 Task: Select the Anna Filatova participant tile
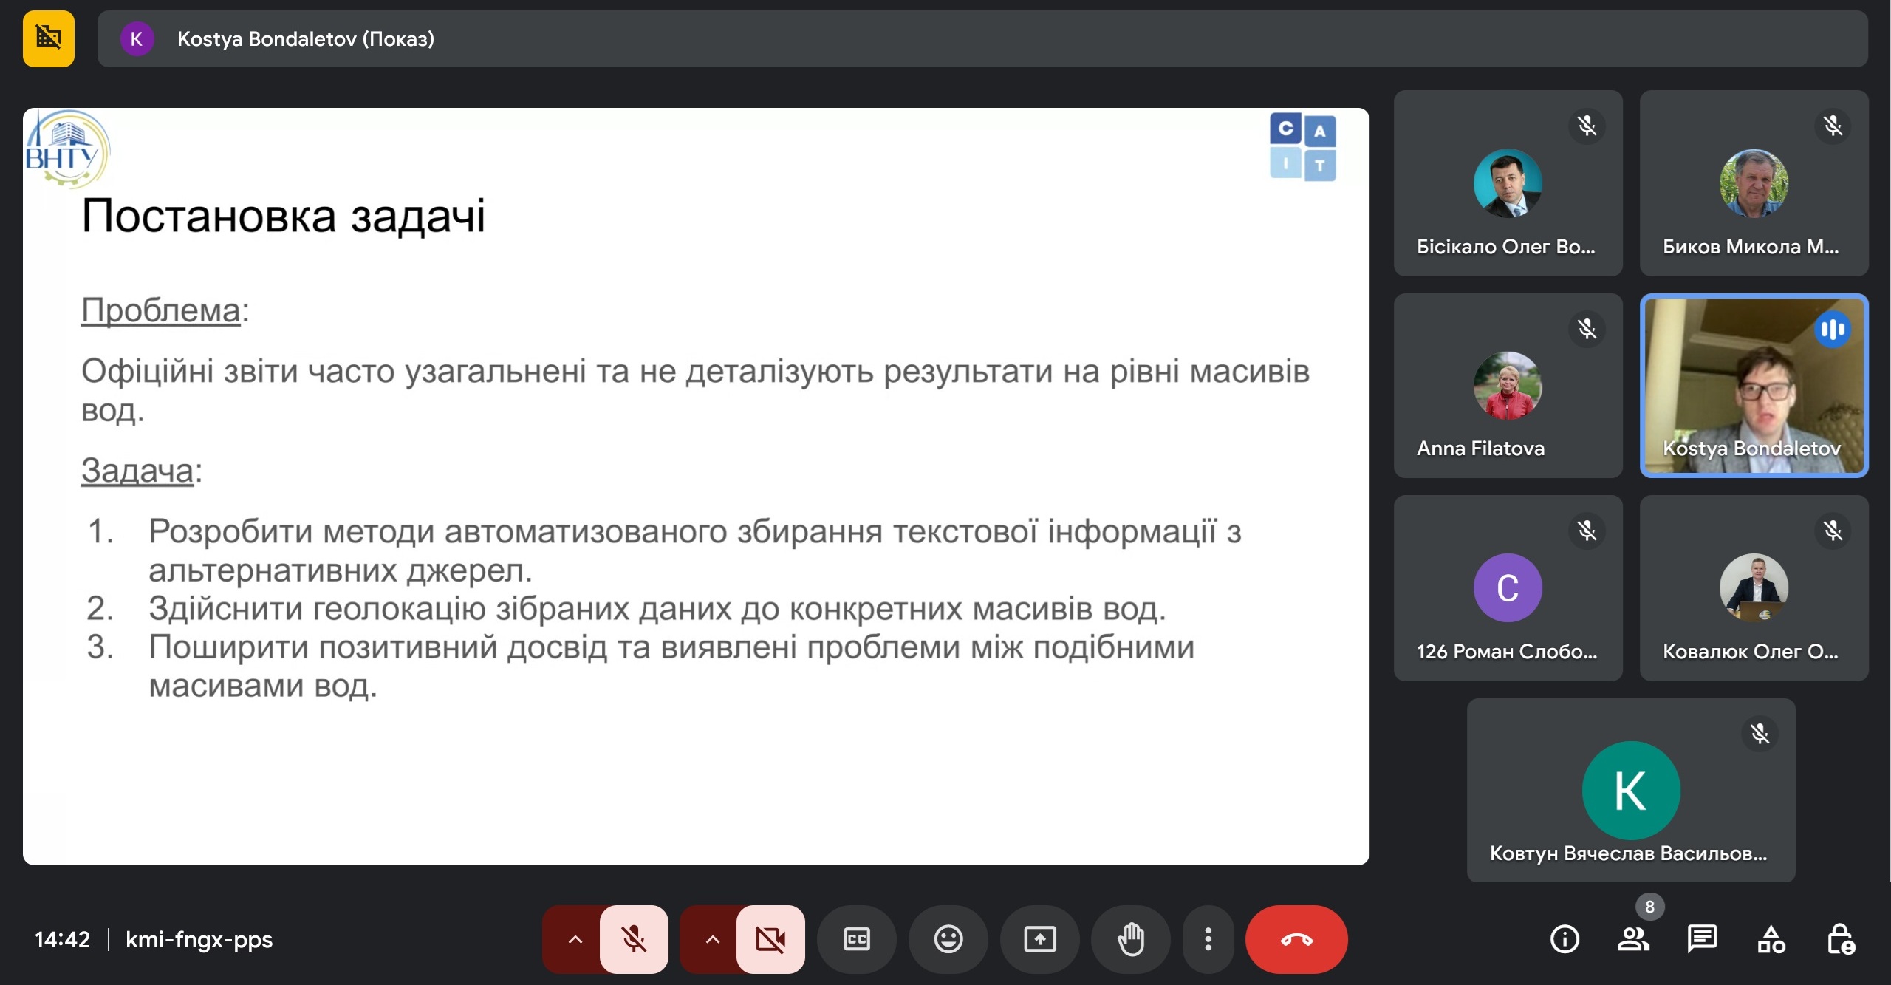[1508, 386]
